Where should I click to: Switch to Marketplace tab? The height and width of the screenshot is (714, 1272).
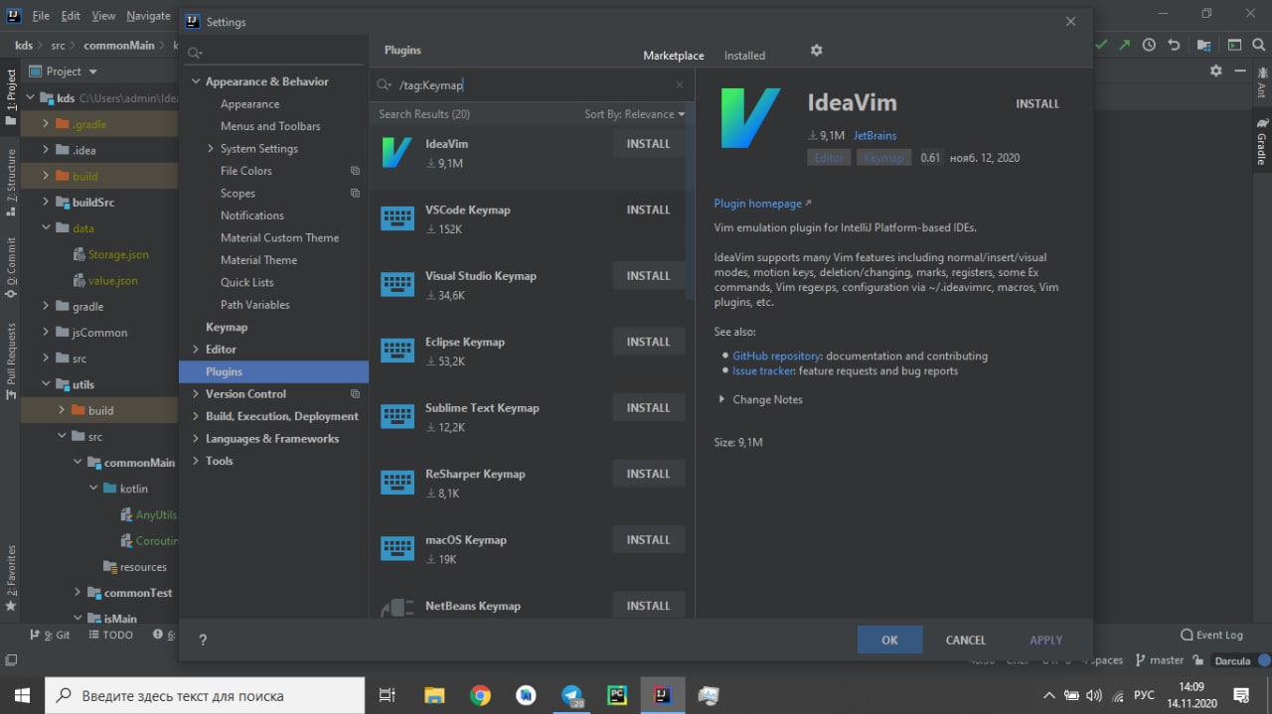click(x=673, y=56)
